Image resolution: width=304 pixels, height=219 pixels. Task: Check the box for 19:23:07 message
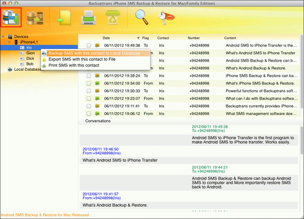click(89, 99)
